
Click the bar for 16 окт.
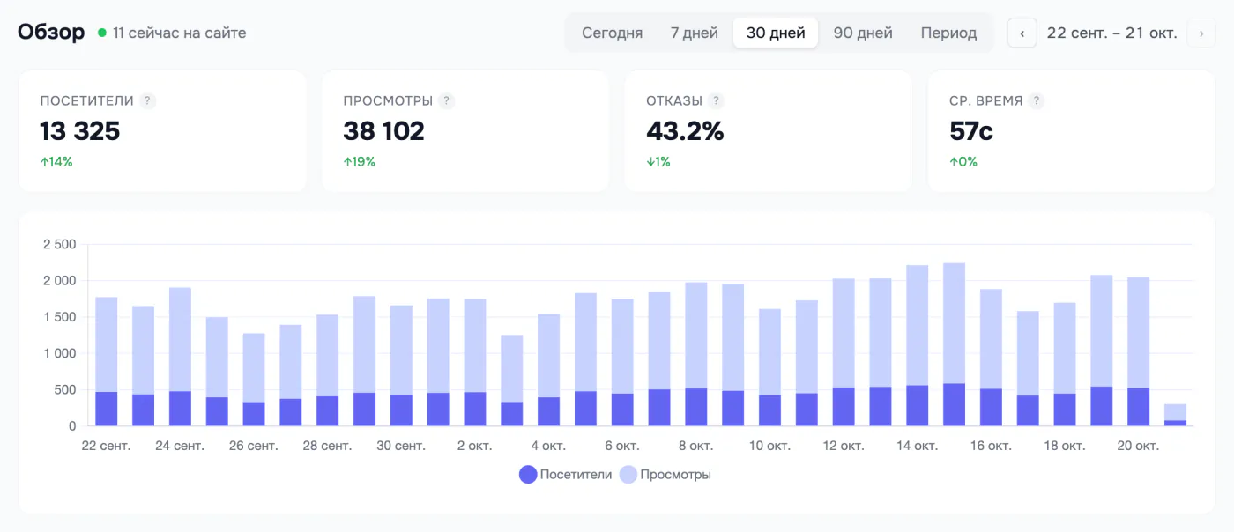click(x=992, y=358)
